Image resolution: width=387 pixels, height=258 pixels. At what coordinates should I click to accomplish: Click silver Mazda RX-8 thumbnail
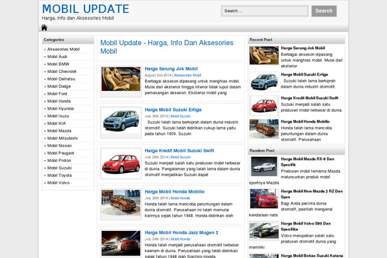(264, 166)
